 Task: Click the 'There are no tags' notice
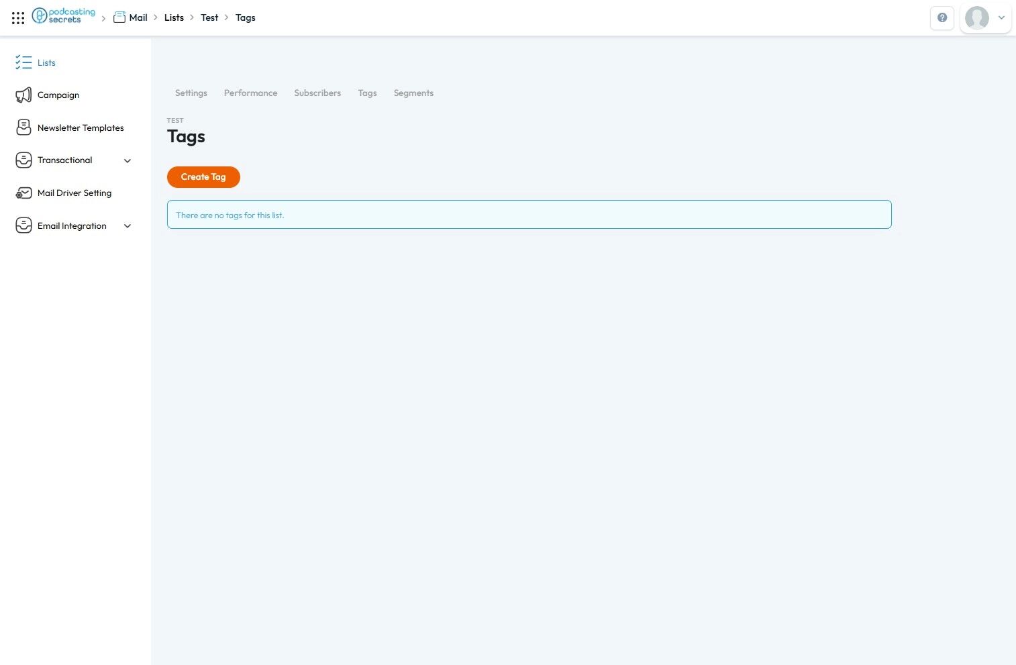(x=529, y=215)
